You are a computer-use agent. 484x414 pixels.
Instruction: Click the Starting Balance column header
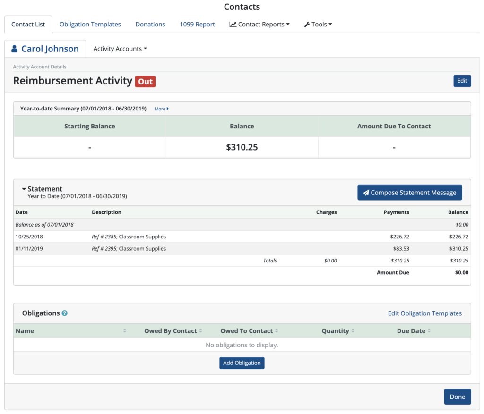tap(89, 127)
